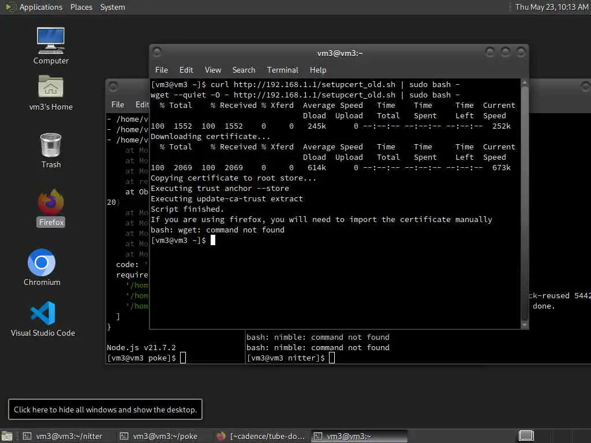Launch Visual Studio Code from desktop
The image size is (591, 443).
pos(43,318)
